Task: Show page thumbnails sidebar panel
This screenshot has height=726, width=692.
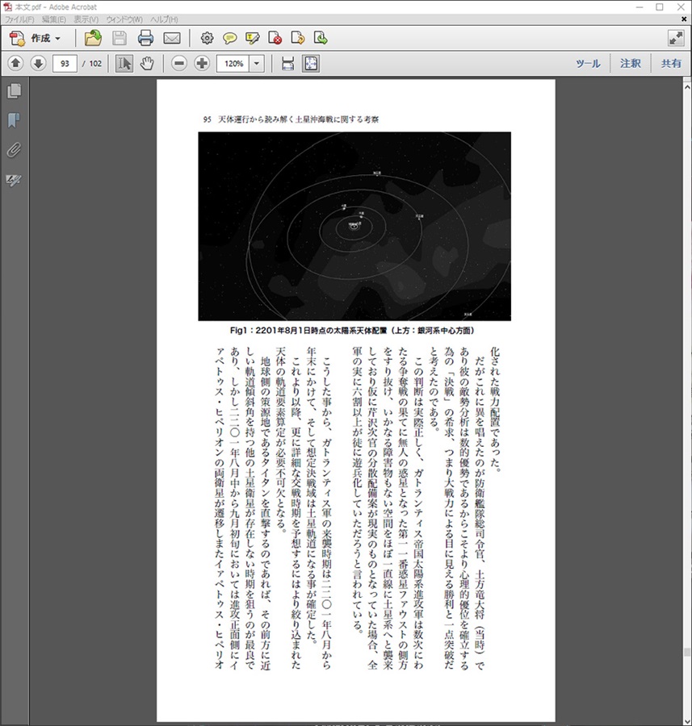Action: pyautogui.click(x=15, y=90)
